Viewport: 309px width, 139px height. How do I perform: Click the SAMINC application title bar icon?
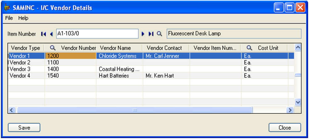click(x=7, y=8)
